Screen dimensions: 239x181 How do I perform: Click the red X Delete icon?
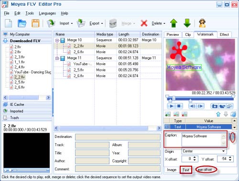click(144, 23)
